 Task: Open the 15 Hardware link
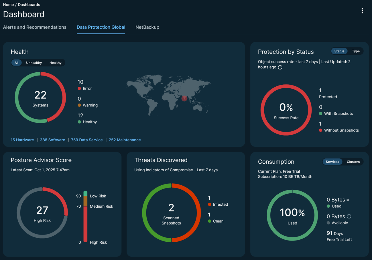[22, 140]
